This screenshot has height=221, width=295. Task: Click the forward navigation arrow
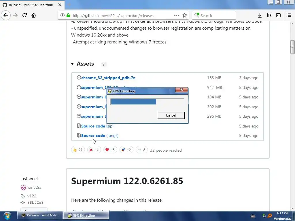tap(15, 15)
